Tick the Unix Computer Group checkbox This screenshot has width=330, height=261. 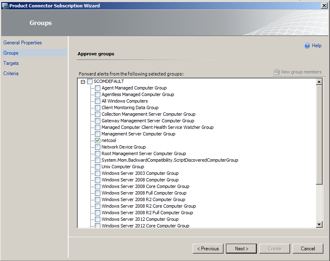tap(97, 167)
